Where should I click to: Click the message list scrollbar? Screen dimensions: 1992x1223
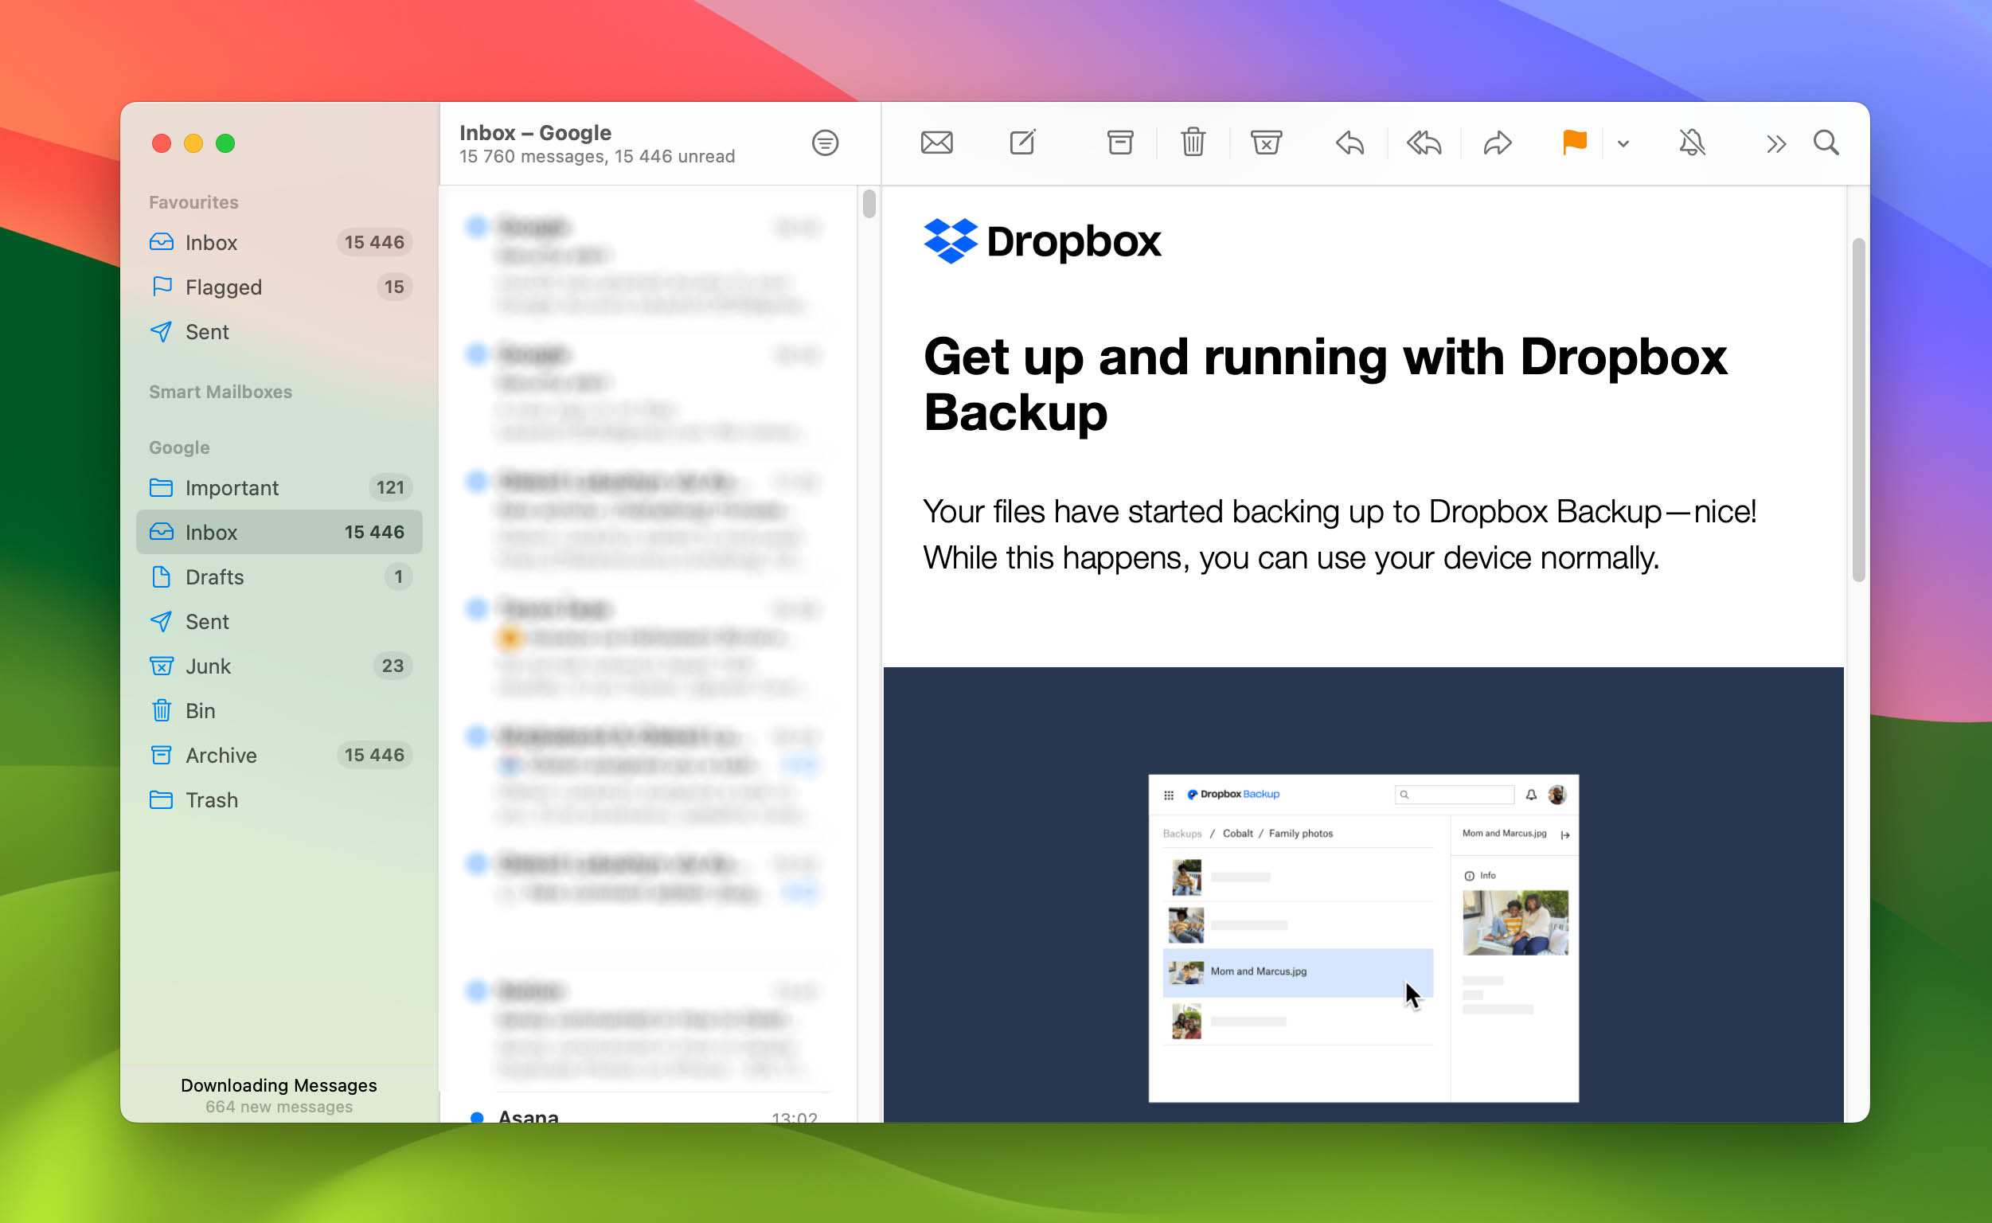pos(869,203)
